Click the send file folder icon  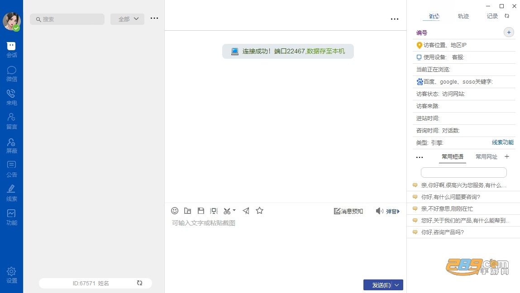[x=188, y=211]
